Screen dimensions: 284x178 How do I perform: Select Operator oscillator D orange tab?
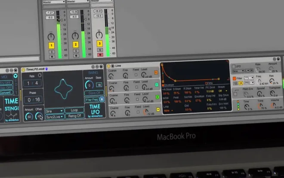coord(156,72)
